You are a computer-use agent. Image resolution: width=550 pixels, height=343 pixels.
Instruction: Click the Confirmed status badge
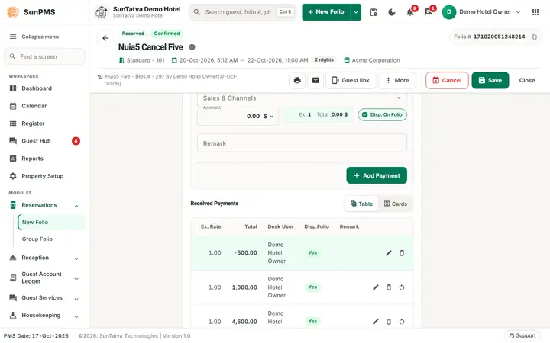[x=167, y=34]
